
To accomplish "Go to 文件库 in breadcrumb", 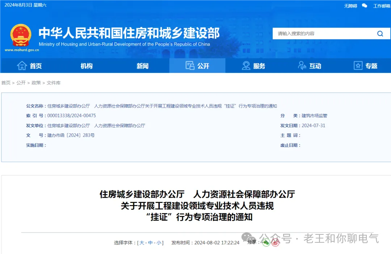I will click(54, 83).
